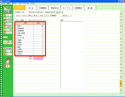This screenshot has width=125, height=97.
Task: Select the 引落し withdrawal section button
Action: click(30, 15)
